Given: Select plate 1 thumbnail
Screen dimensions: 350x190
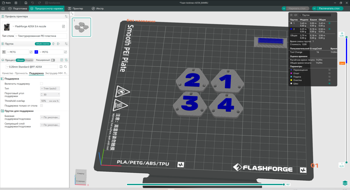Looking at the screenshot, I should tap(81, 27).
